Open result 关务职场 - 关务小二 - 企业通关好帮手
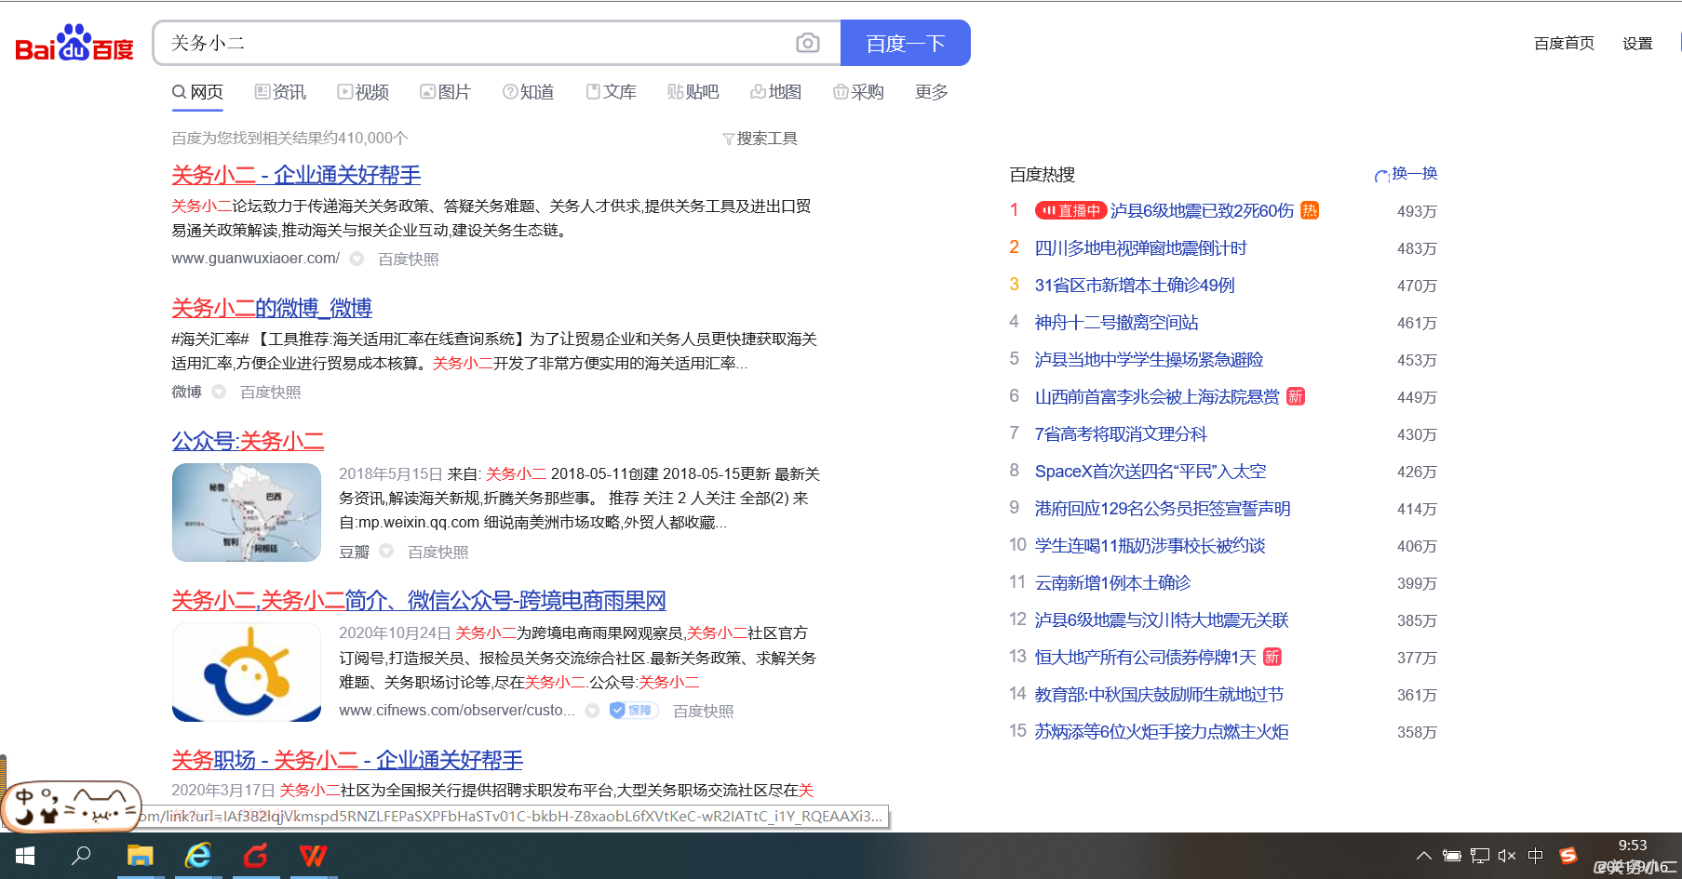1682x879 pixels. click(347, 760)
